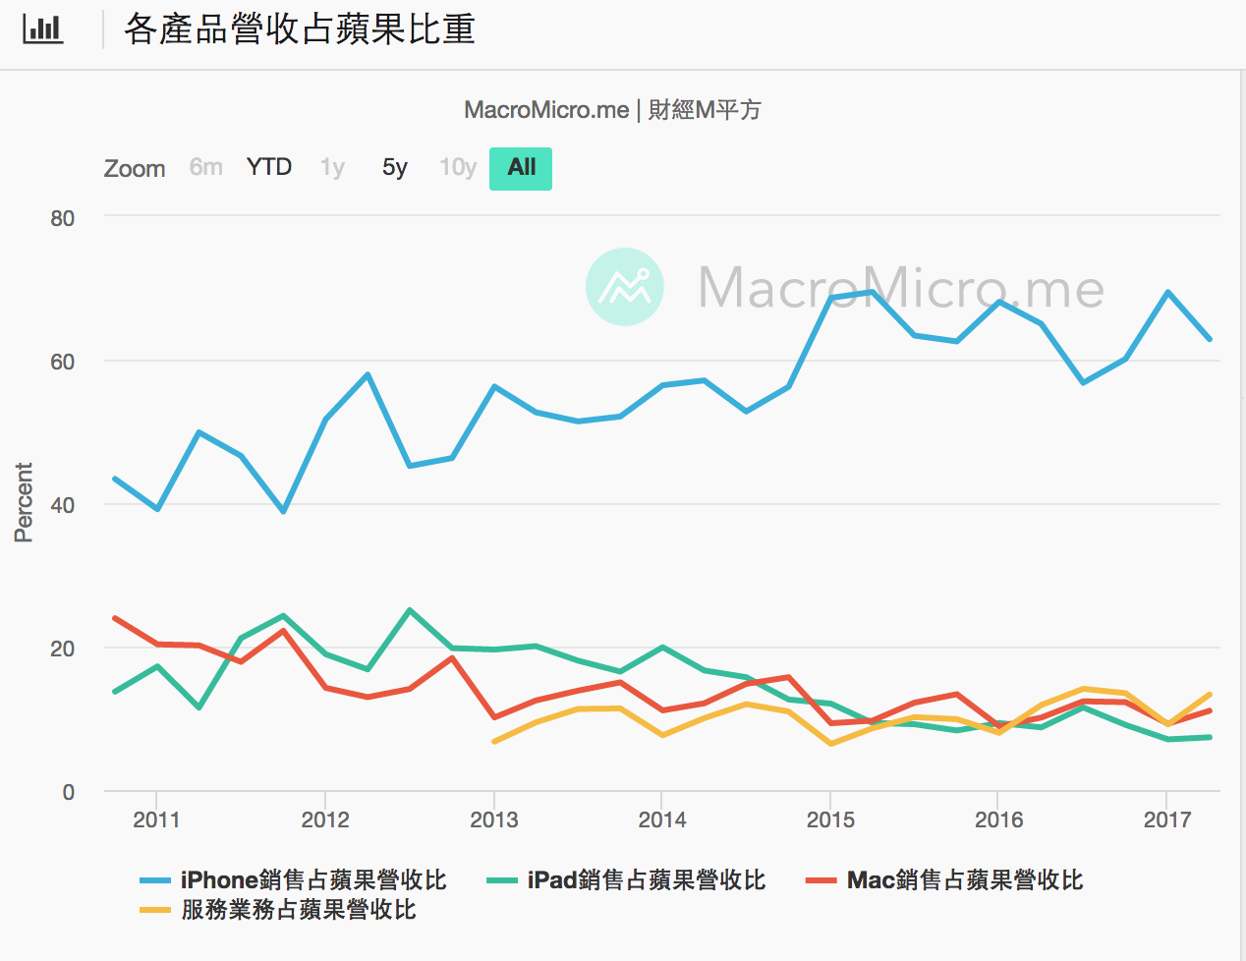Select the 10y zoom range
Screen dimensions: 1246x961
pos(458,168)
